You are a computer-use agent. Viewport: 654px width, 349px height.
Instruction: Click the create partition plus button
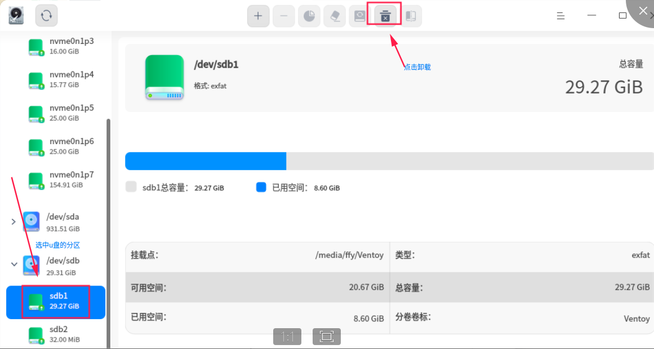pyautogui.click(x=258, y=16)
